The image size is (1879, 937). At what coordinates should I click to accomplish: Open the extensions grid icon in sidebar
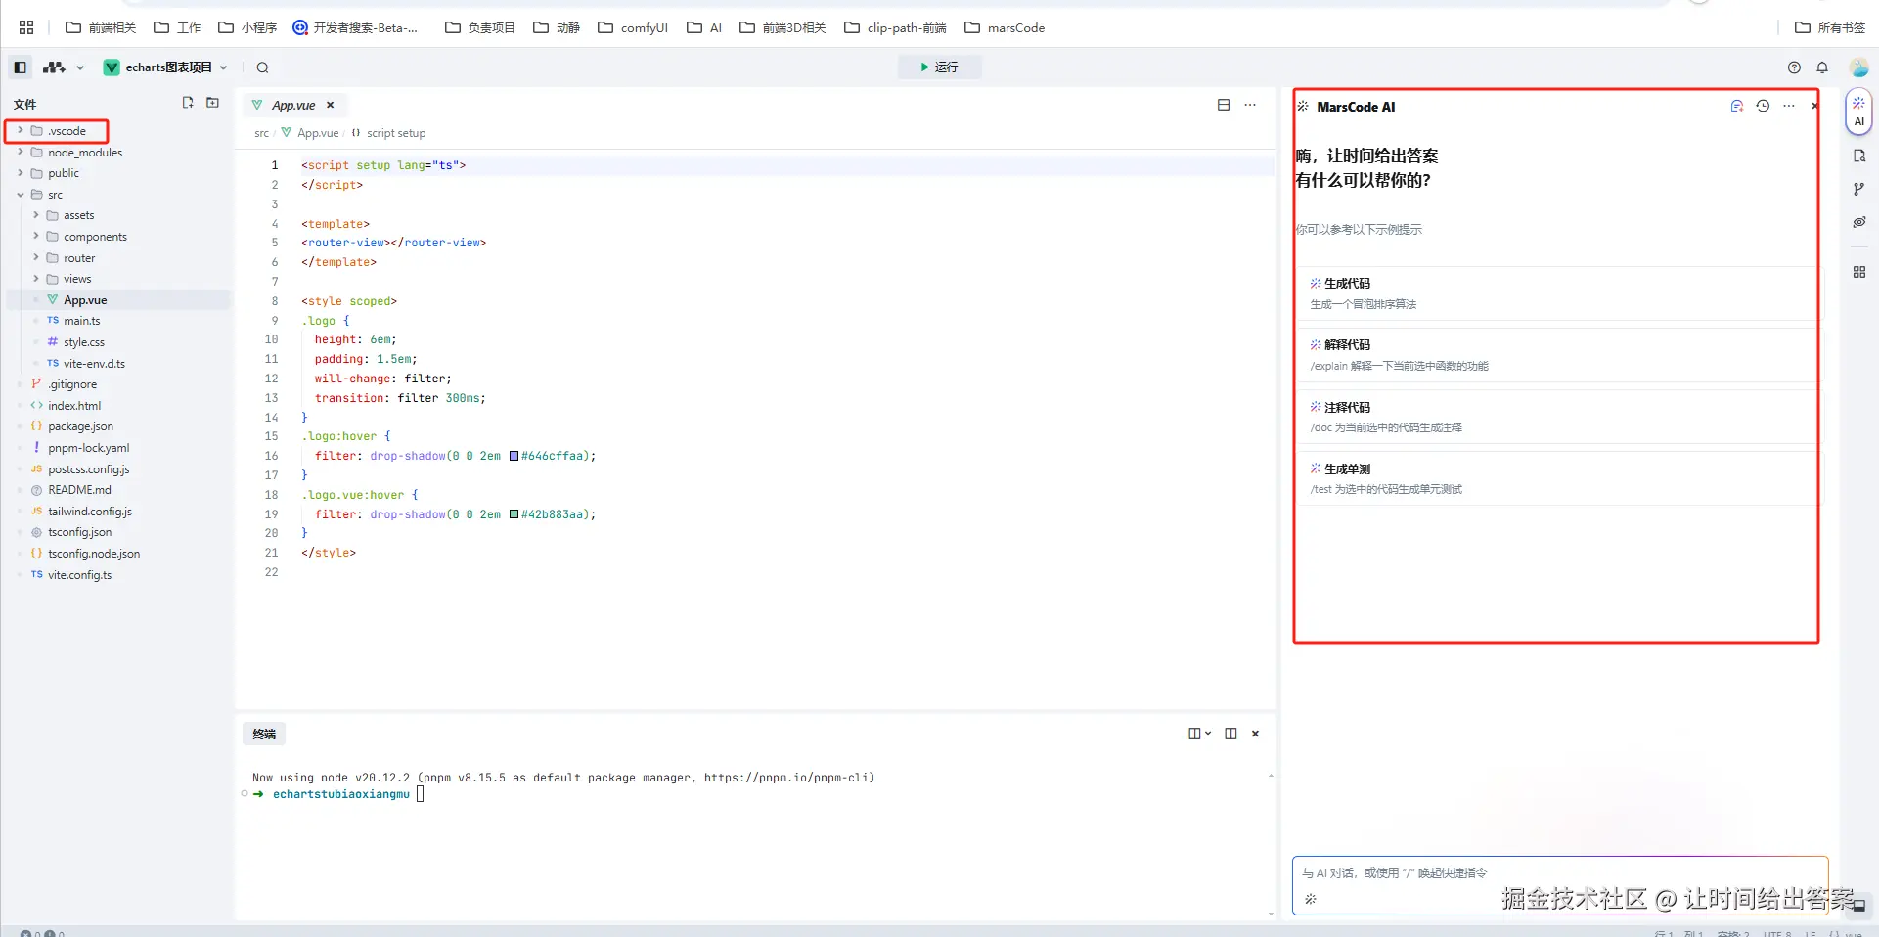1859,272
